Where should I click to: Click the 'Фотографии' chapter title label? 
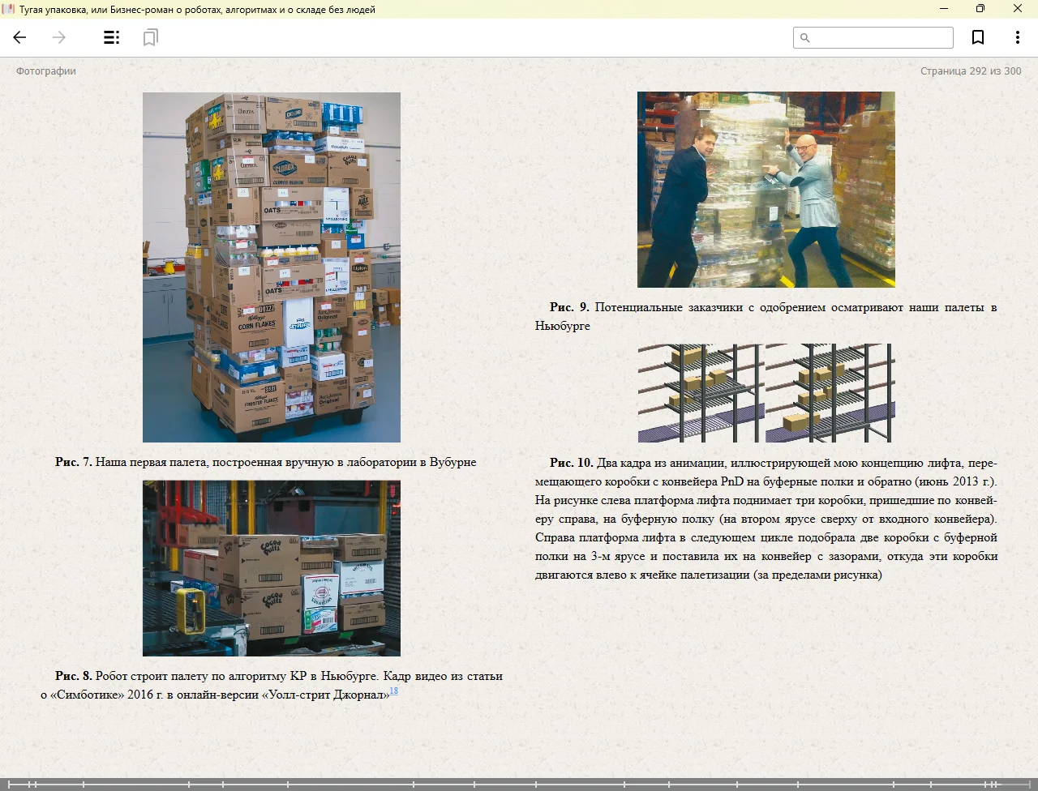point(46,71)
